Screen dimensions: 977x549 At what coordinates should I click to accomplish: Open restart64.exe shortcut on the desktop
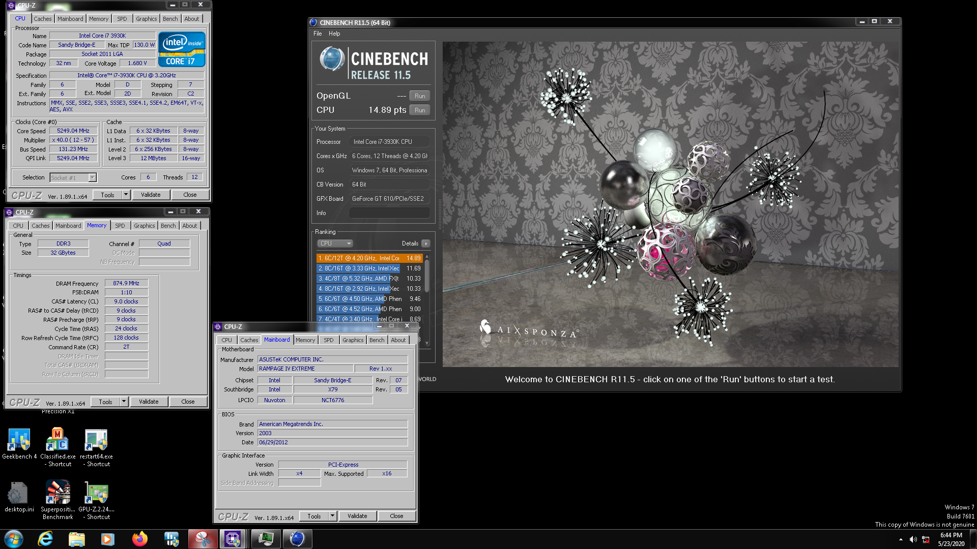(96, 447)
